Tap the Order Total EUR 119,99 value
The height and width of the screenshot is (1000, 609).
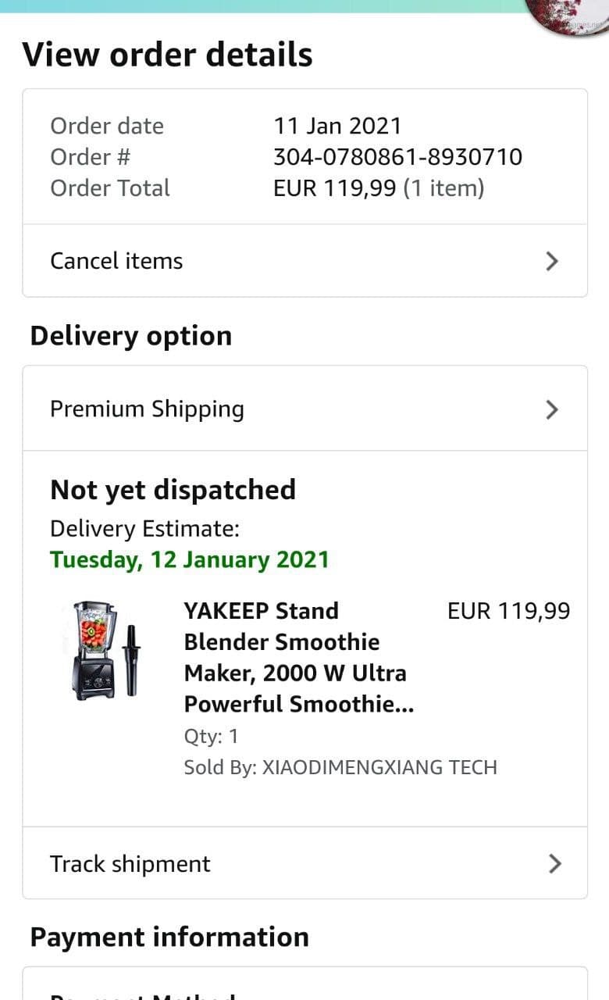(x=335, y=188)
